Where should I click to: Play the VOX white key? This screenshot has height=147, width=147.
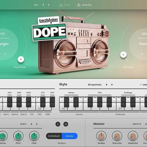(x=47, y=108)
